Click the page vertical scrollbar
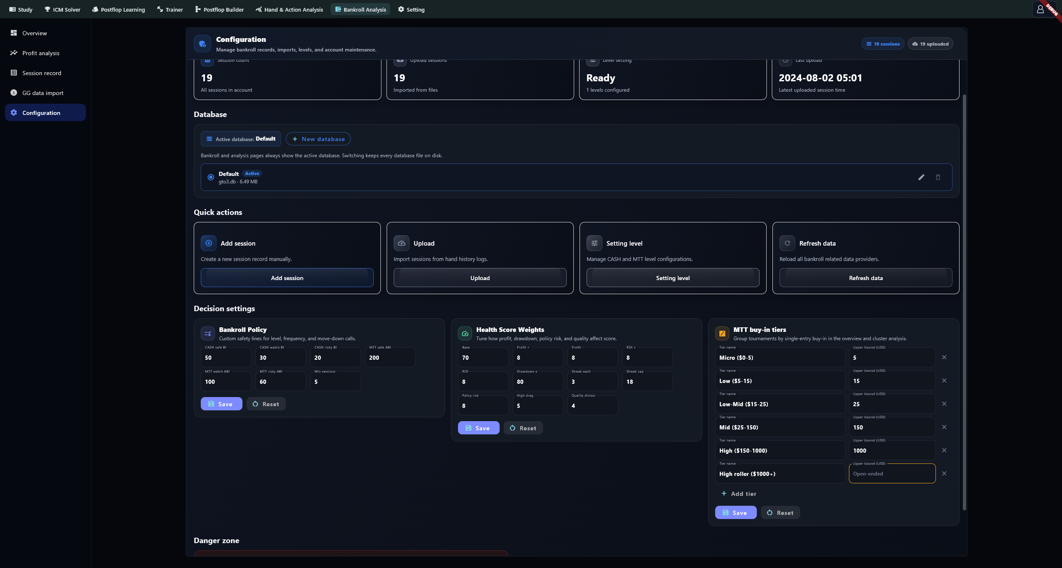1062x568 pixels. point(965,302)
